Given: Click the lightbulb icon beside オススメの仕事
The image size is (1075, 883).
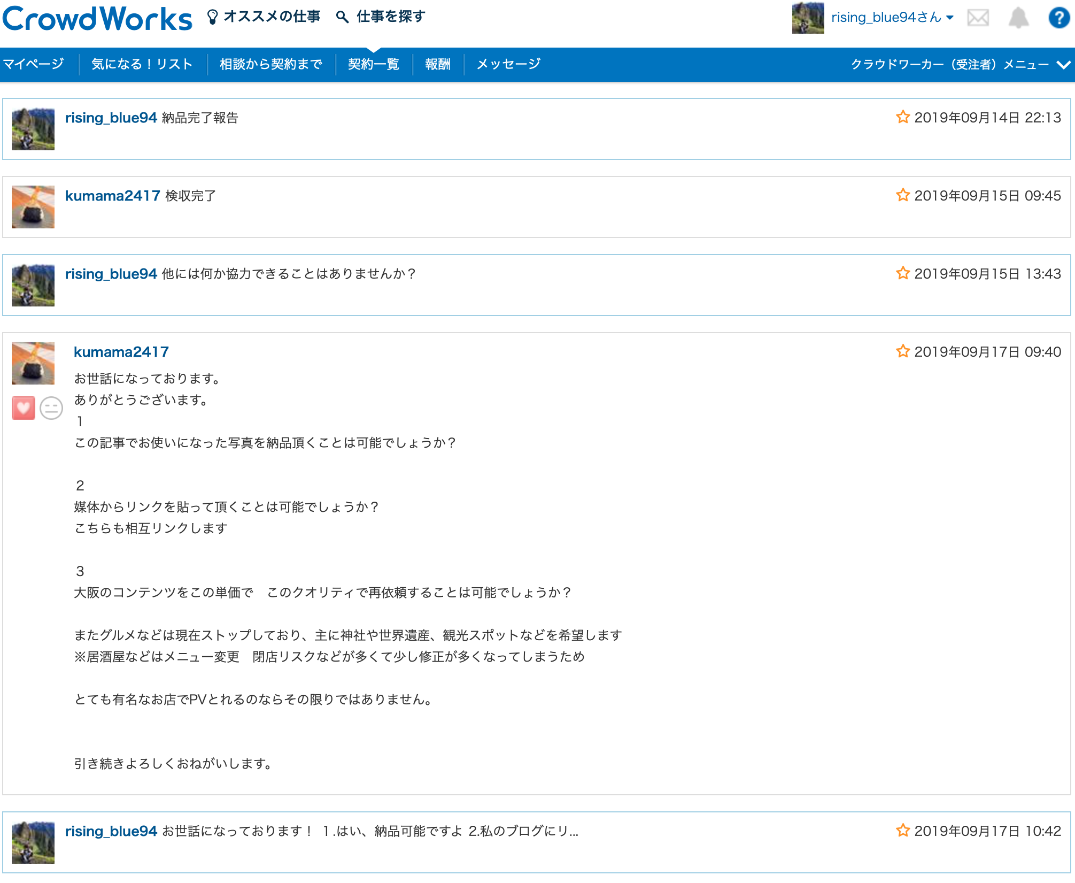Looking at the screenshot, I should (212, 17).
